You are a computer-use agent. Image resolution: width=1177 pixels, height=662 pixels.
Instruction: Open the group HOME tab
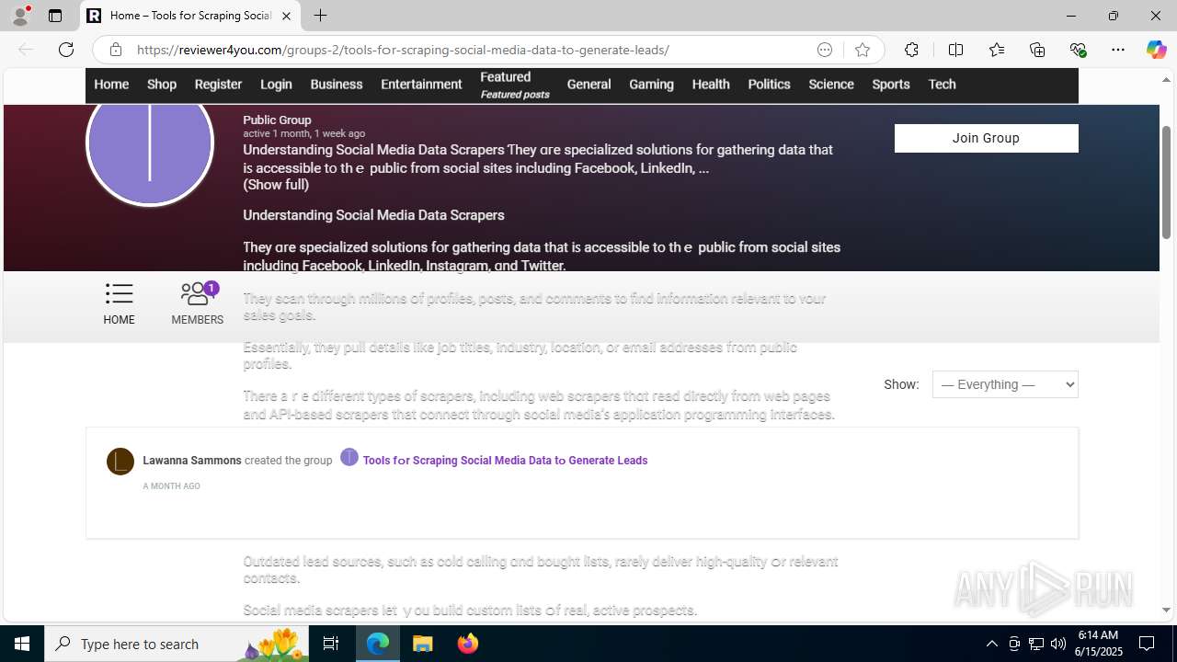pyautogui.click(x=119, y=303)
